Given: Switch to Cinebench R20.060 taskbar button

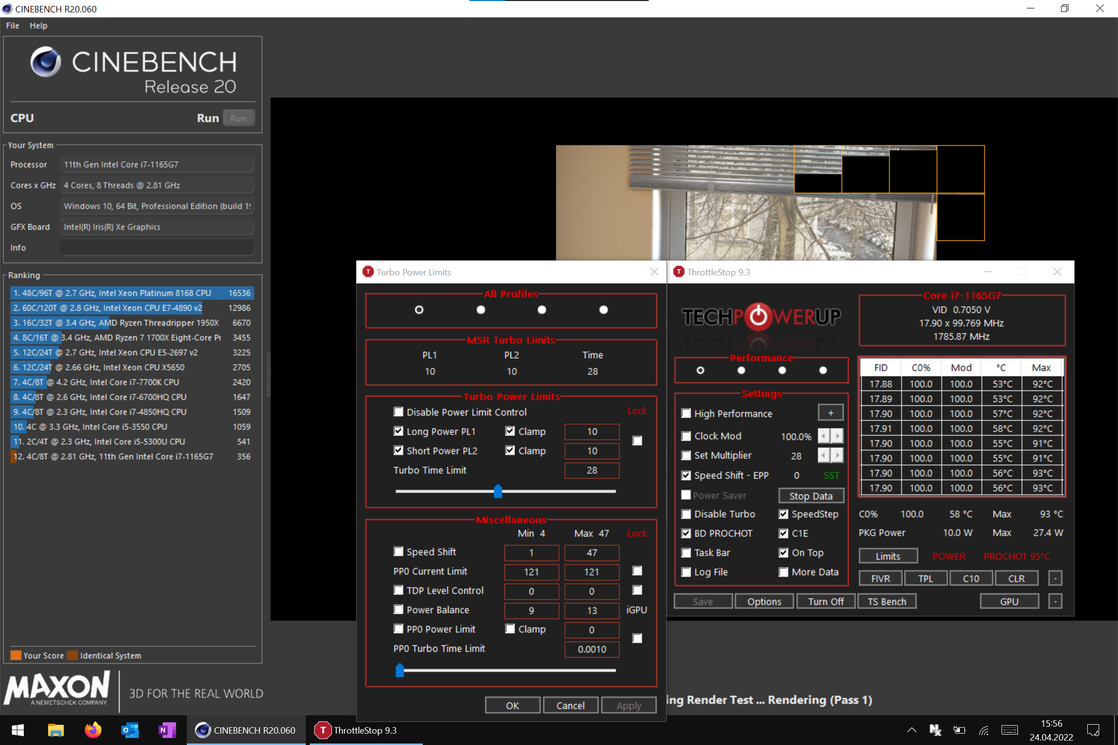Looking at the screenshot, I should (246, 730).
